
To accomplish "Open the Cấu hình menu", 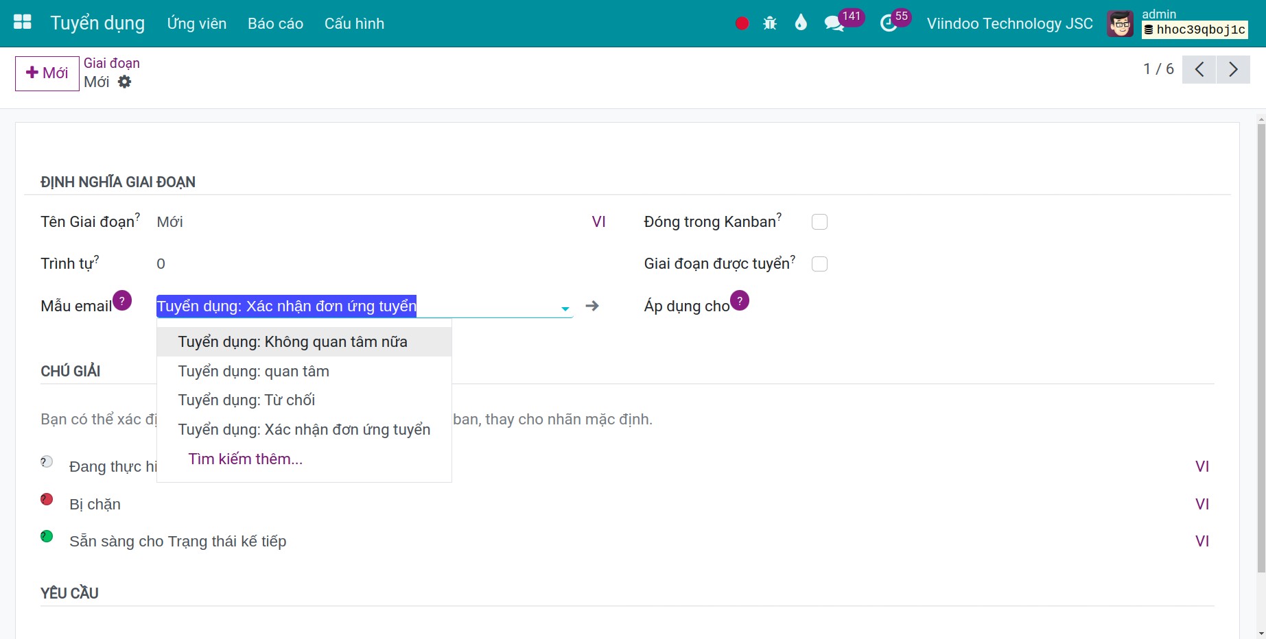I will click(353, 23).
